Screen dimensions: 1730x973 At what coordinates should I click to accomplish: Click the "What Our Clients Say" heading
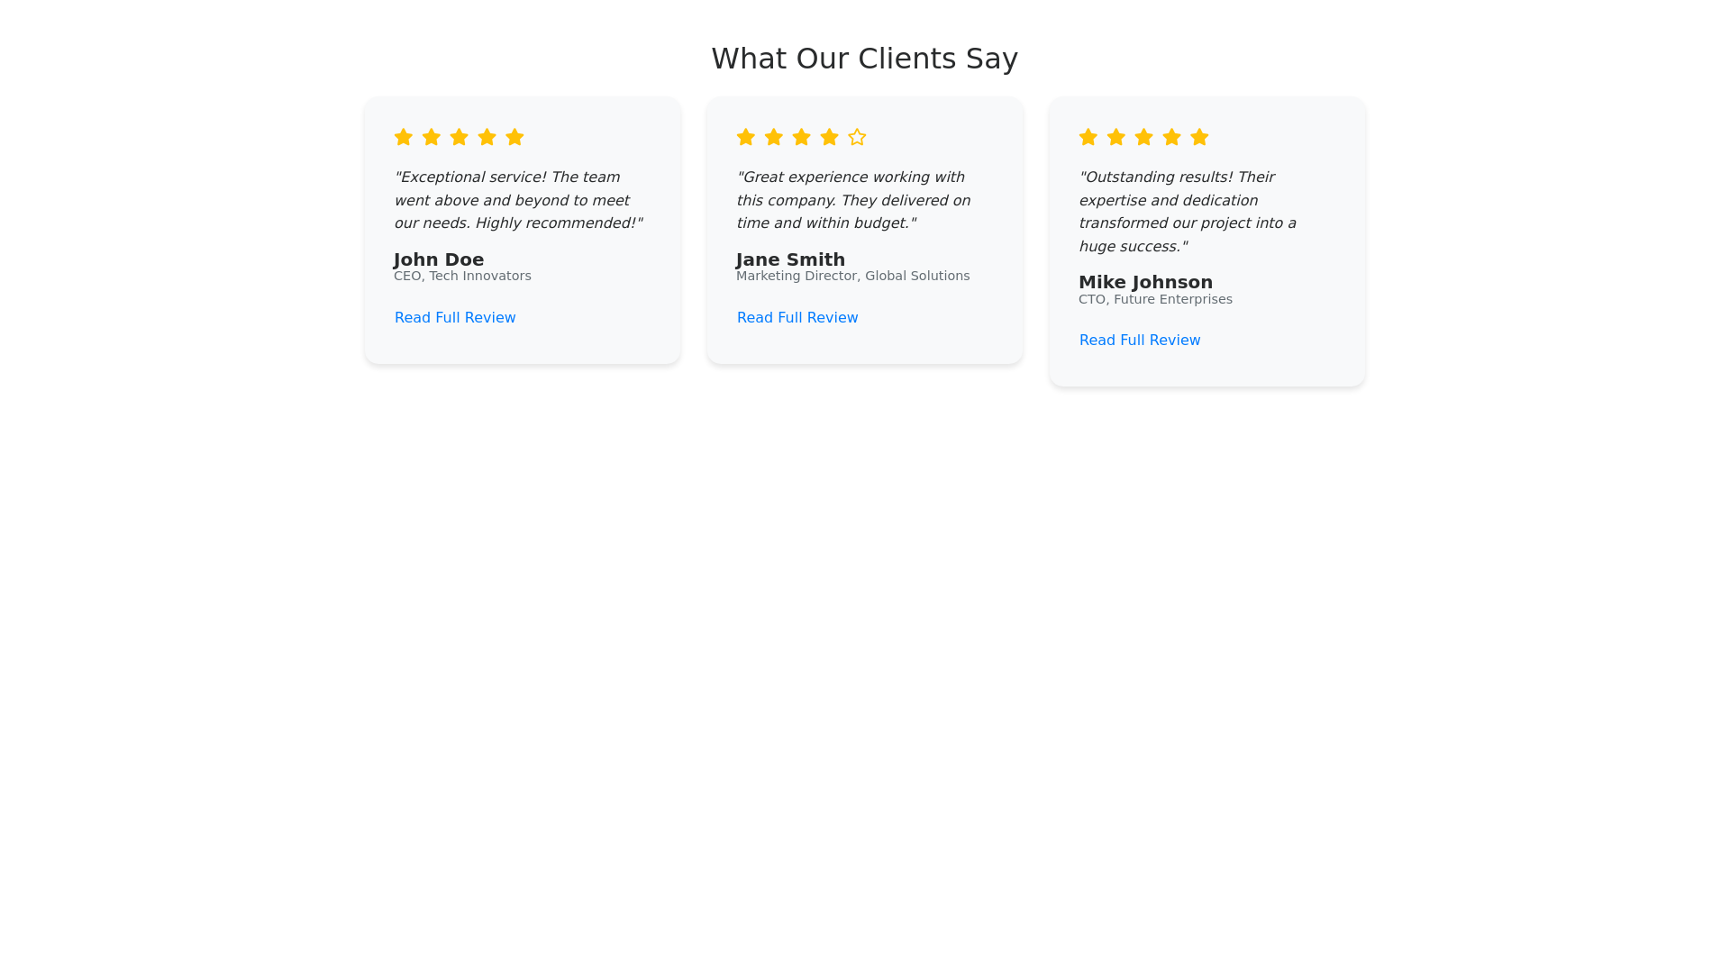click(x=864, y=59)
